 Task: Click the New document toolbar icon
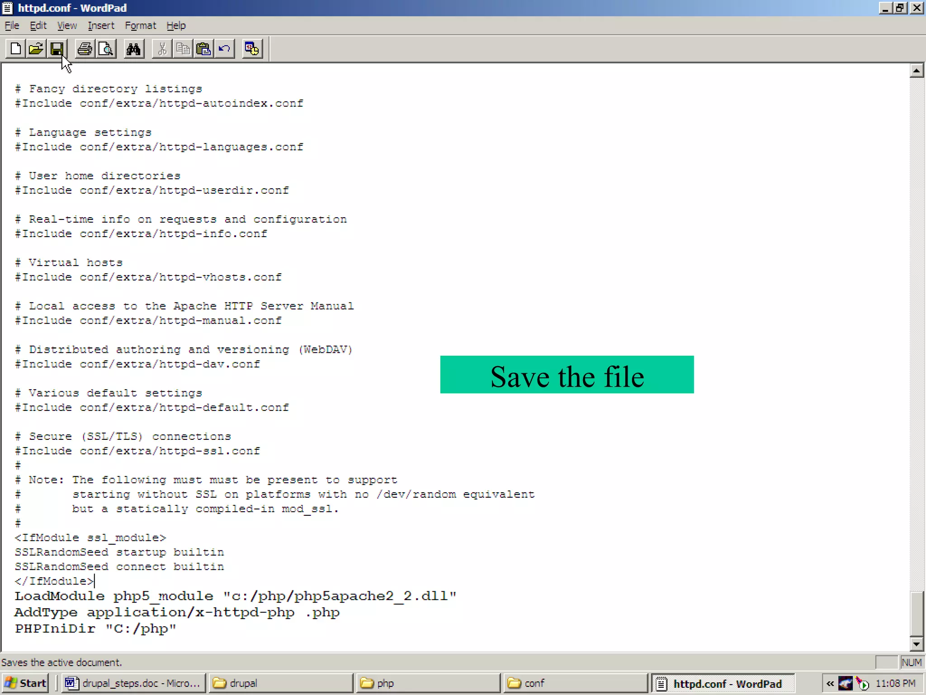pyautogui.click(x=15, y=49)
